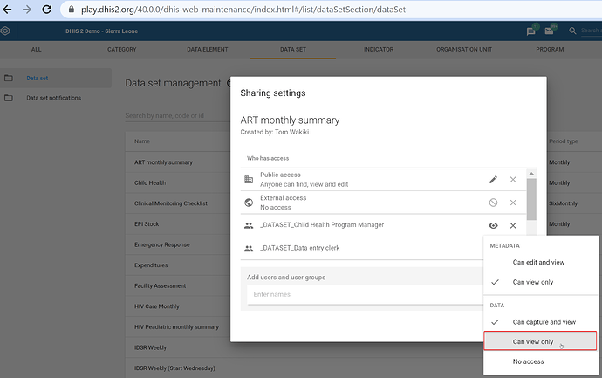
Task: Click group icon for Child Health Program Manager
Action: (x=249, y=226)
